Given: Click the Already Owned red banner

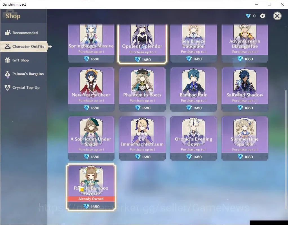Looking at the screenshot, I should click(91, 199).
